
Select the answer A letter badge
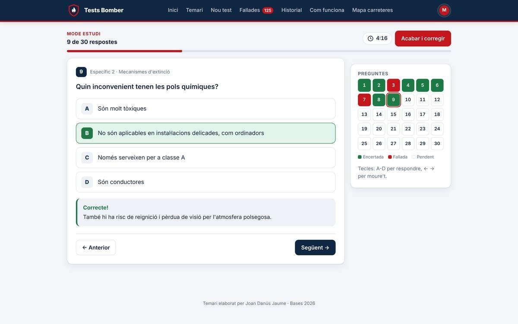[x=87, y=109]
